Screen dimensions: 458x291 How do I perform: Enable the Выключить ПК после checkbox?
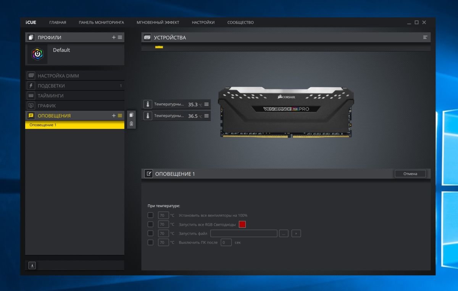[x=150, y=242]
